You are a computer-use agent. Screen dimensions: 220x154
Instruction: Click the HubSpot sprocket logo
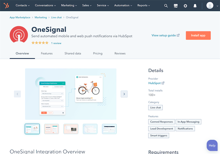pos(6,5)
